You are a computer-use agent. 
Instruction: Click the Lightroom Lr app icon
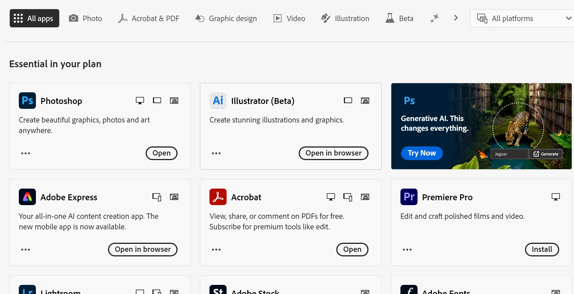click(x=27, y=289)
